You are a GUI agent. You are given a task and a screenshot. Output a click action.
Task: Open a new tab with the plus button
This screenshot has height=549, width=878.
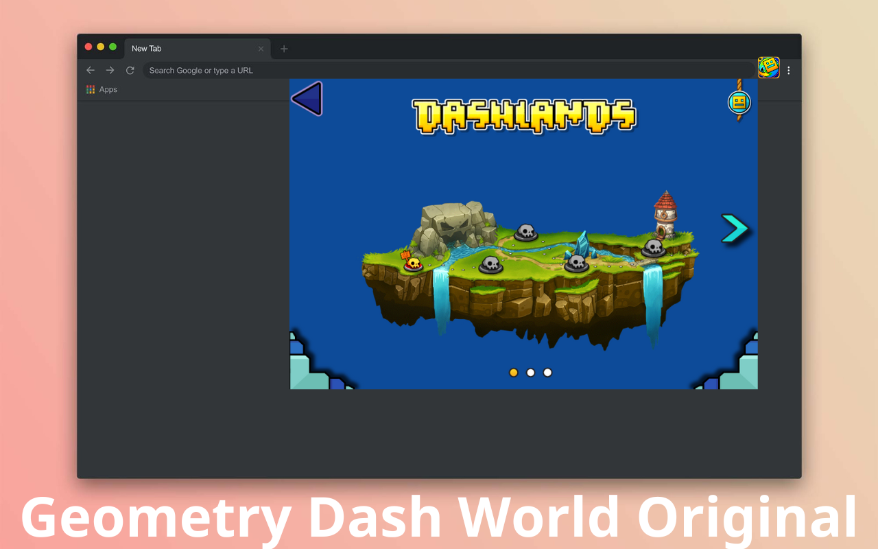[x=283, y=48]
